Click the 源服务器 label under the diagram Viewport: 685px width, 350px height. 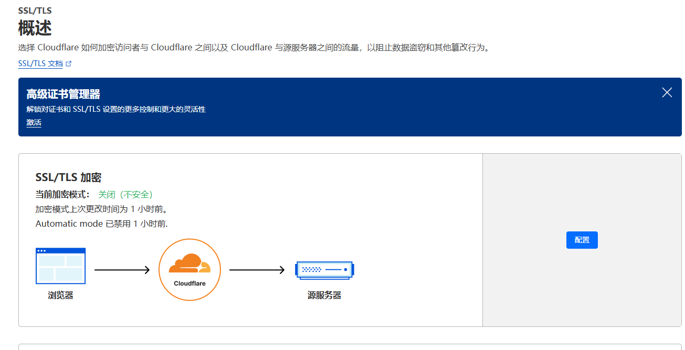324,295
